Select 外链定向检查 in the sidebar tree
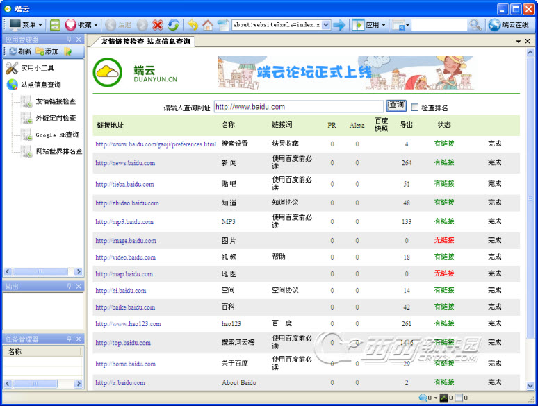The height and width of the screenshot is (406, 538). (x=56, y=118)
